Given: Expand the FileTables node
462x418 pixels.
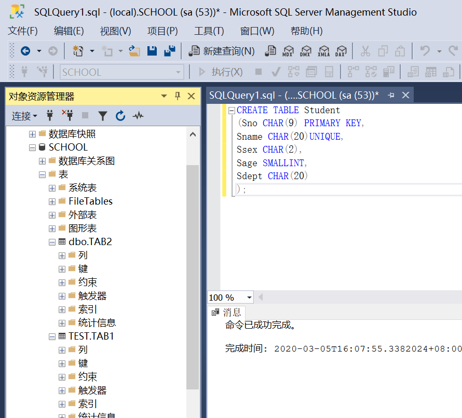Looking at the screenshot, I should (52, 201).
